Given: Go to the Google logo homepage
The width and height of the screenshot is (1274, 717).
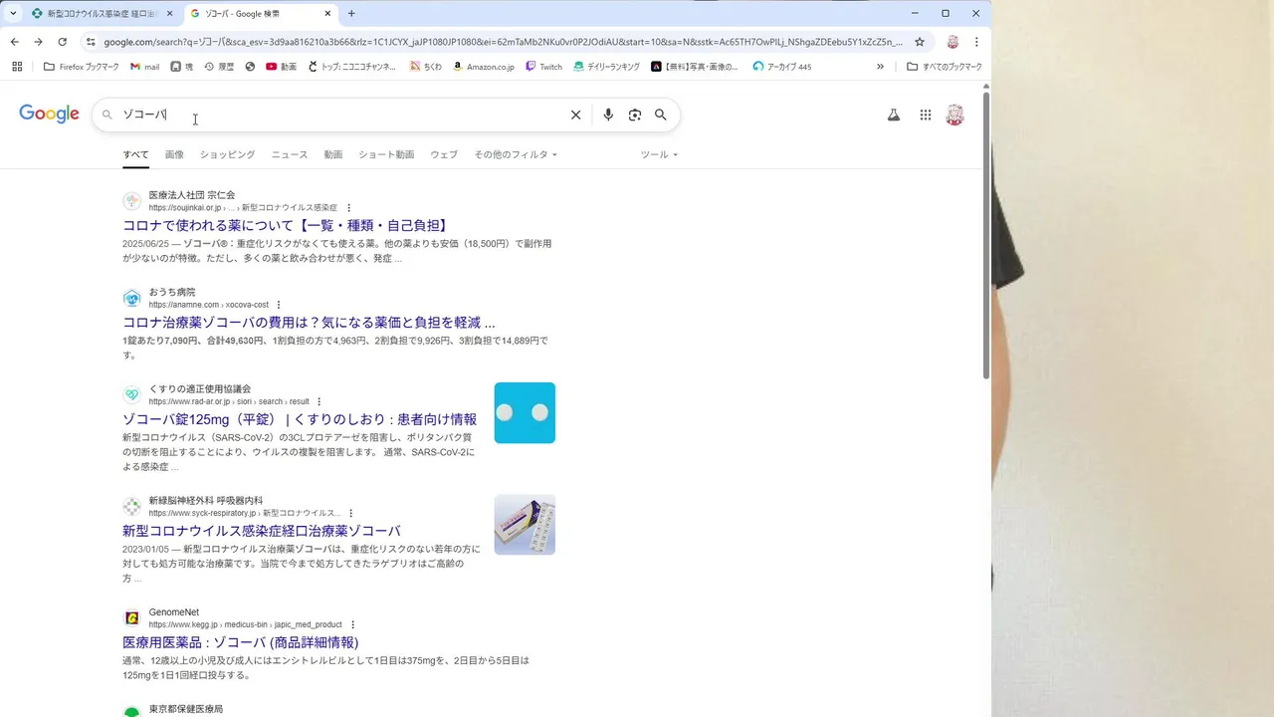Looking at the screenshot, I should (x=49, y=115).
